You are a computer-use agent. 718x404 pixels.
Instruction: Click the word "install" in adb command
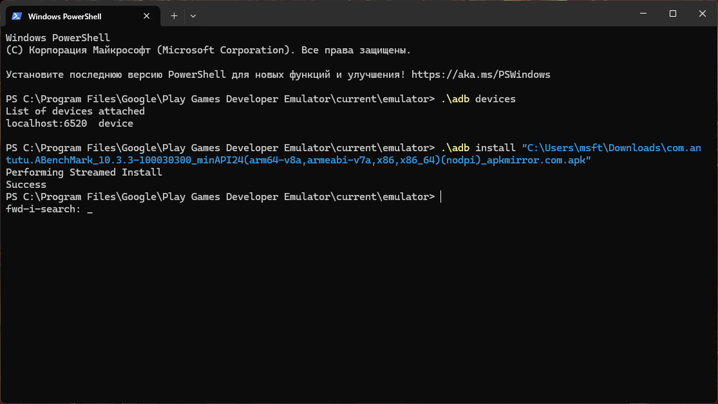(x=495, y=148)
